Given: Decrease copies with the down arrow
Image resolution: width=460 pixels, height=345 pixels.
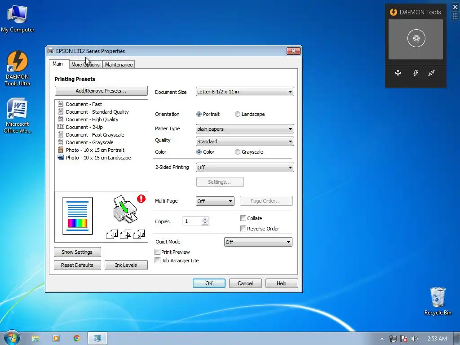Looking at the screenshot, I should (205, 223).
